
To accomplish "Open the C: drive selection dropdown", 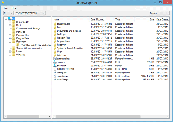I will pyautogui.click(x=8, y=13).
